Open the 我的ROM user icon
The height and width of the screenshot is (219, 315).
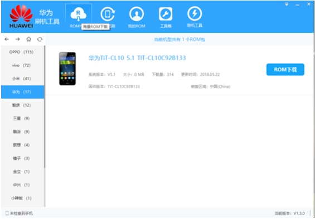pyautogui.click(x=137, y=14)
